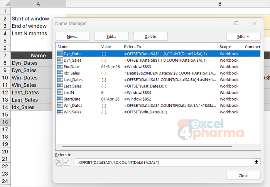Click the Comment column header

point(252,47)
